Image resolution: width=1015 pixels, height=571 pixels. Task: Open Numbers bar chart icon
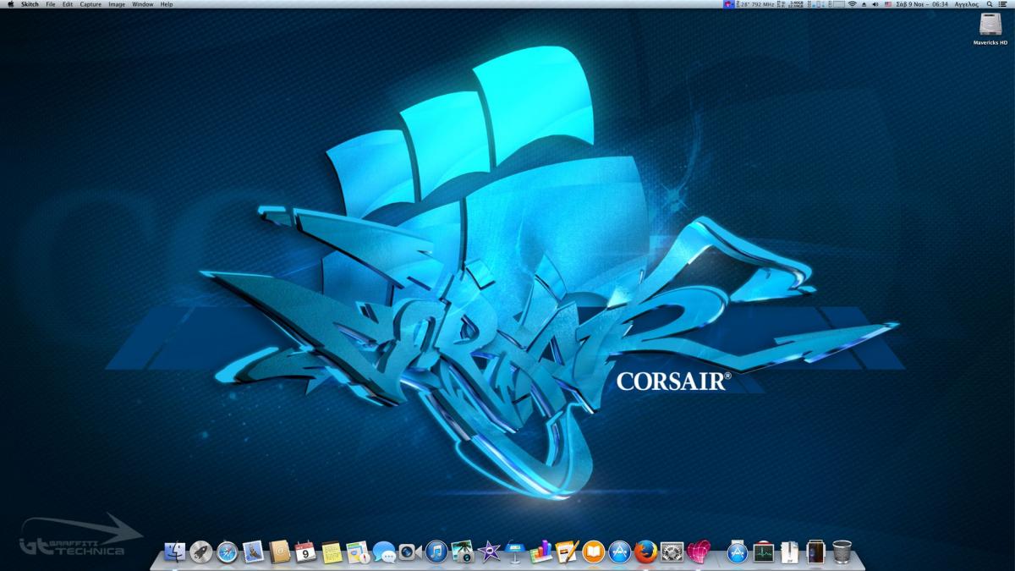[540, 552]
